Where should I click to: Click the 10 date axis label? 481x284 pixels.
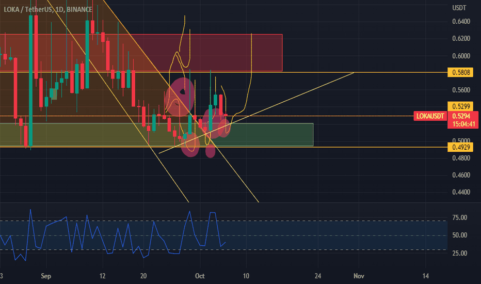tap(246, 276)
